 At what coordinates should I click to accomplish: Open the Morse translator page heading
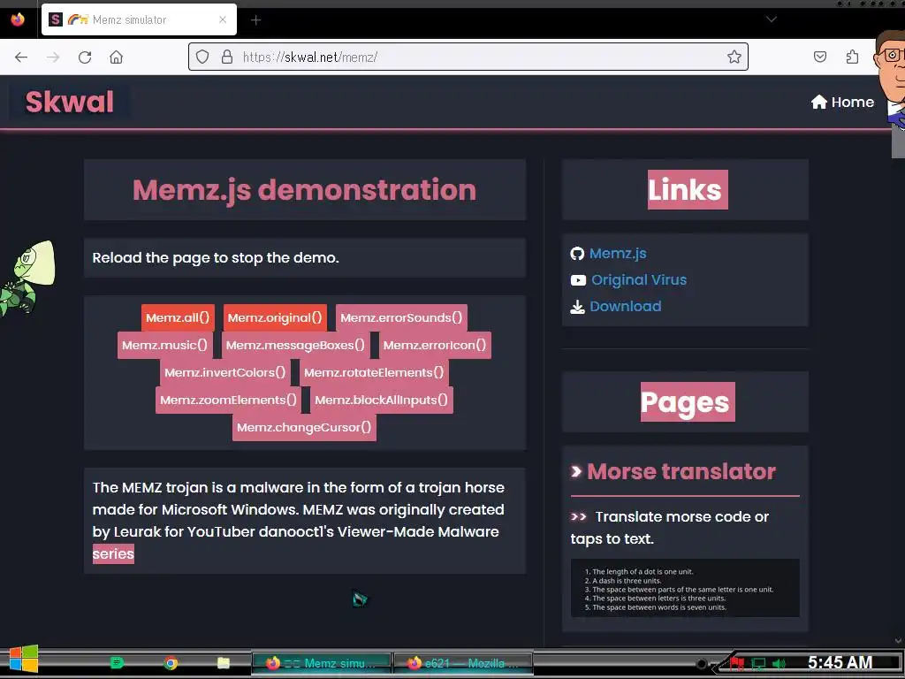(681, 471)
